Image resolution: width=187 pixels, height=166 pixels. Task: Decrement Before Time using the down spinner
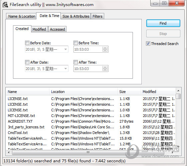[105, 51]
